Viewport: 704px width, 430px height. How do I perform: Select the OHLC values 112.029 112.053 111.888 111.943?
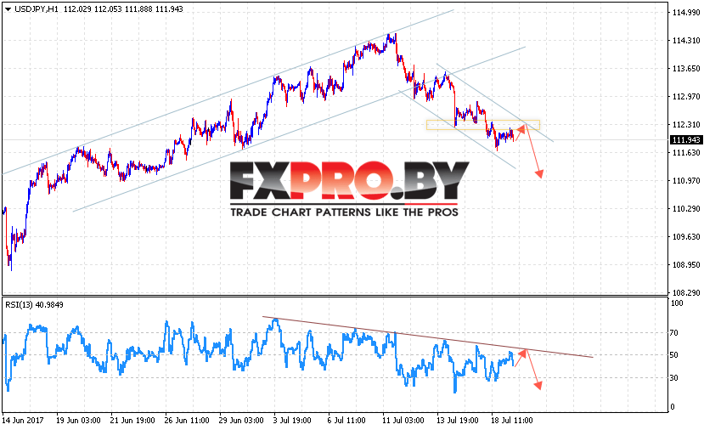click(x=123, y=9)
